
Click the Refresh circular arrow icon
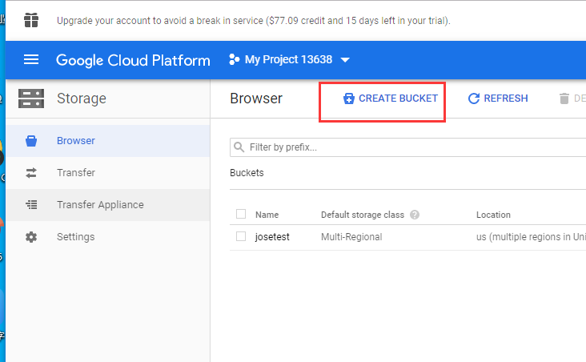[x=474, y=99]
